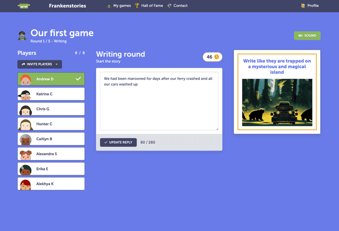
Task: Click the Round 1 / 5 - Writing label
Action: [48, 41]
